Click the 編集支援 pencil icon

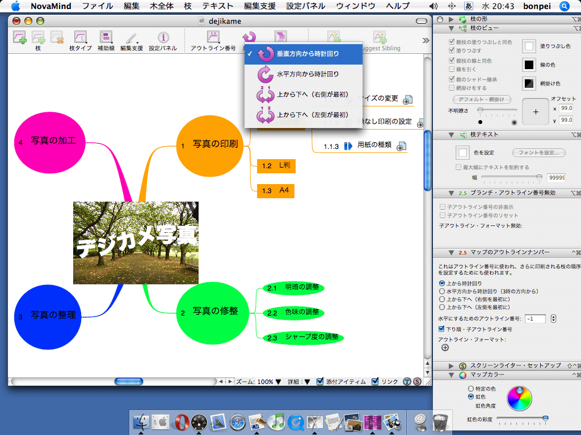(131, 38)
